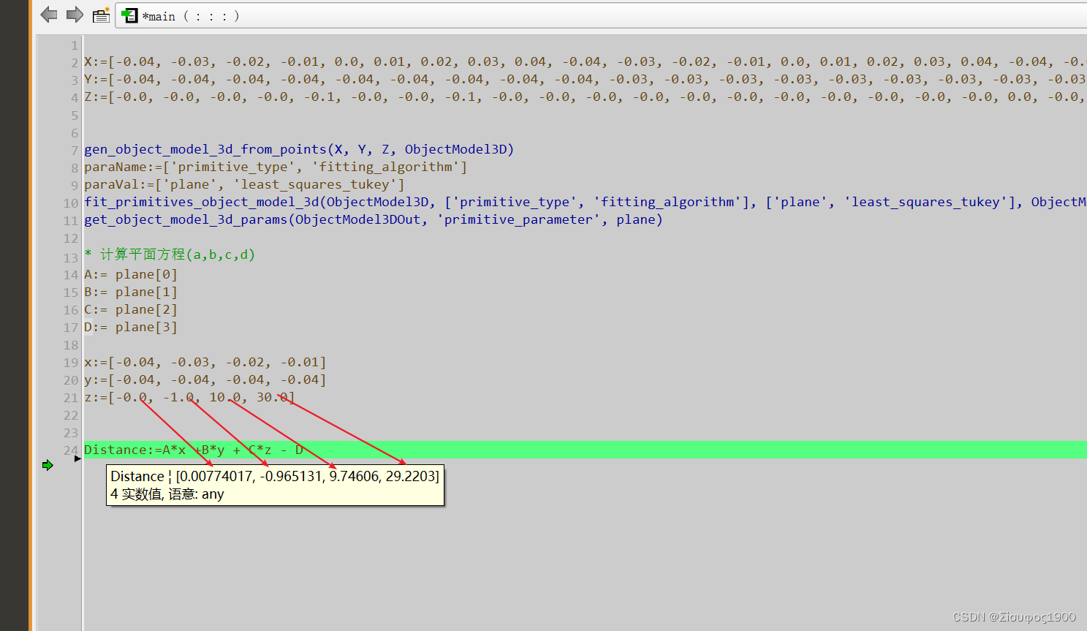
Task: Go back with the left arrow icon
Action: coord(49,15)
